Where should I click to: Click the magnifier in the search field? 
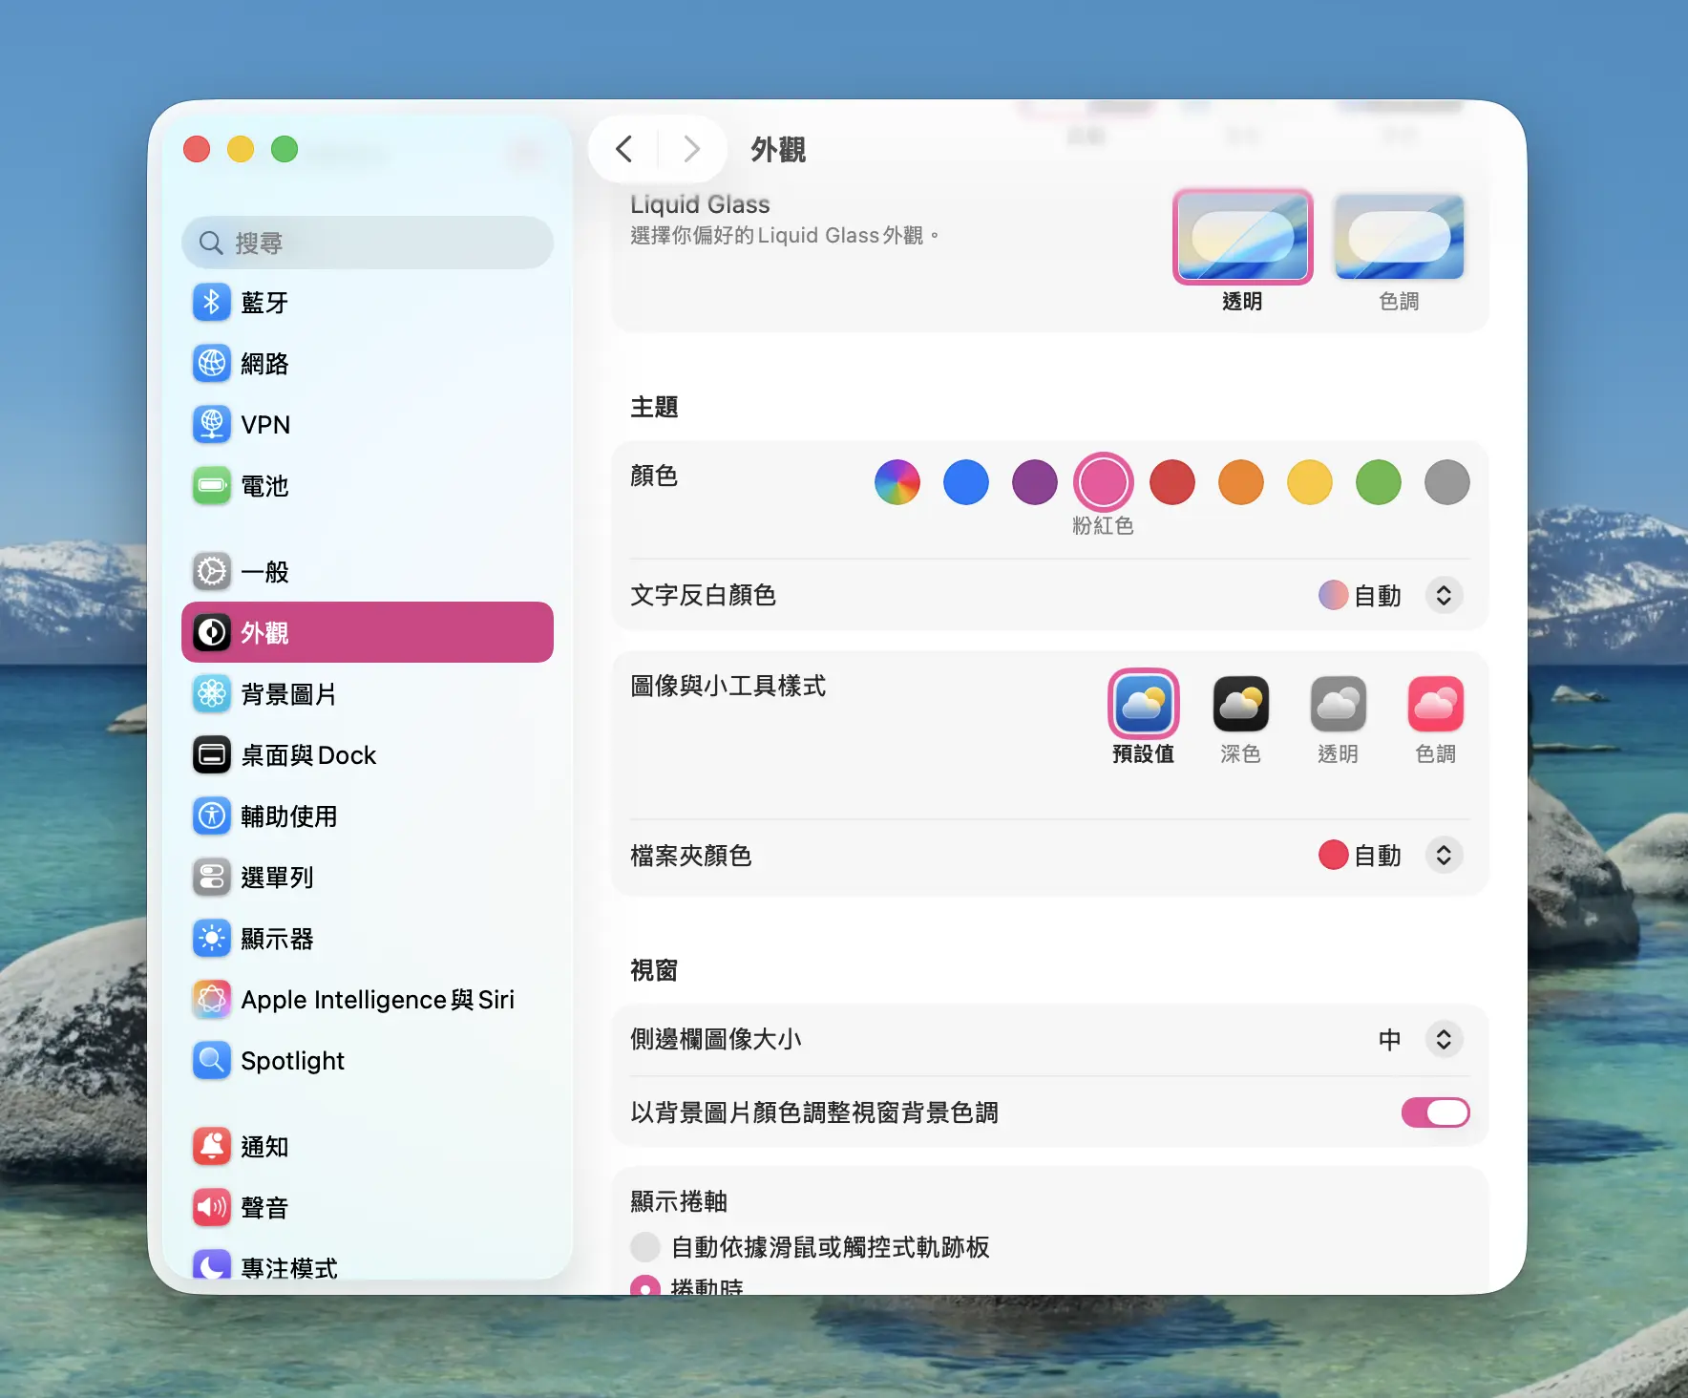(x=211, y=243)
